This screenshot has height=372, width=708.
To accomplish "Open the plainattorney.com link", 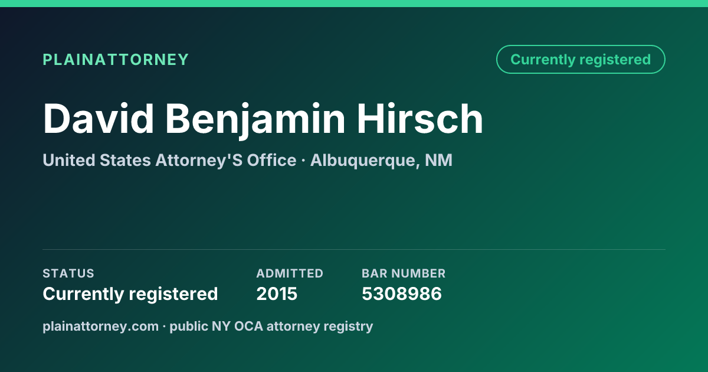I will [100, 326].
